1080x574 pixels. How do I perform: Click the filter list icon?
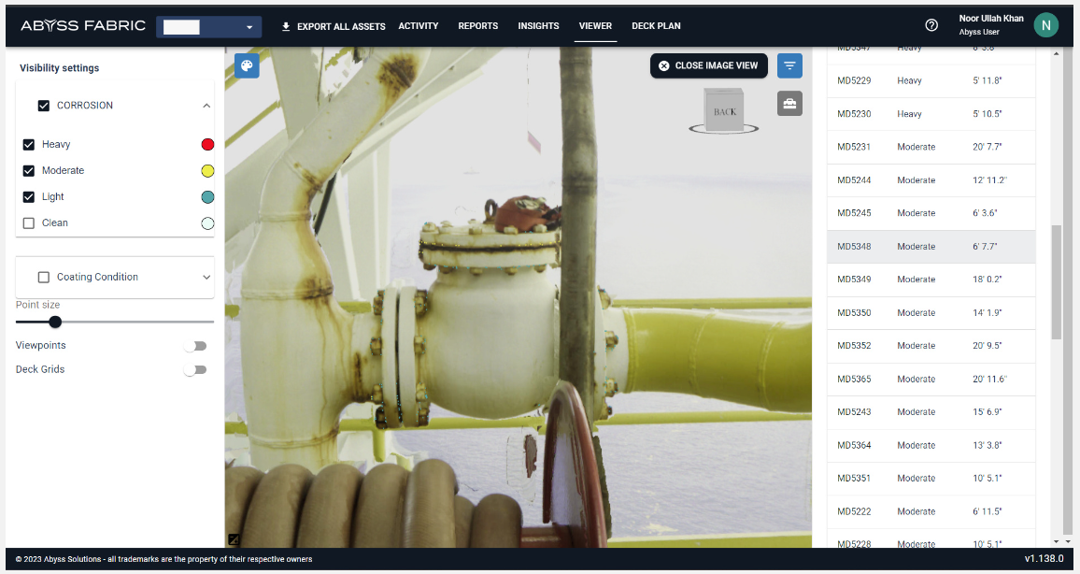pos(789,65)
